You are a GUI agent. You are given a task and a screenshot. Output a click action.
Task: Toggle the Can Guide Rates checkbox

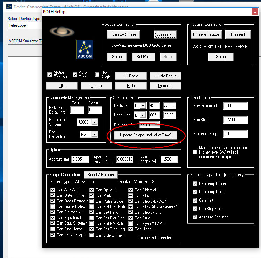tap(53, 207)
